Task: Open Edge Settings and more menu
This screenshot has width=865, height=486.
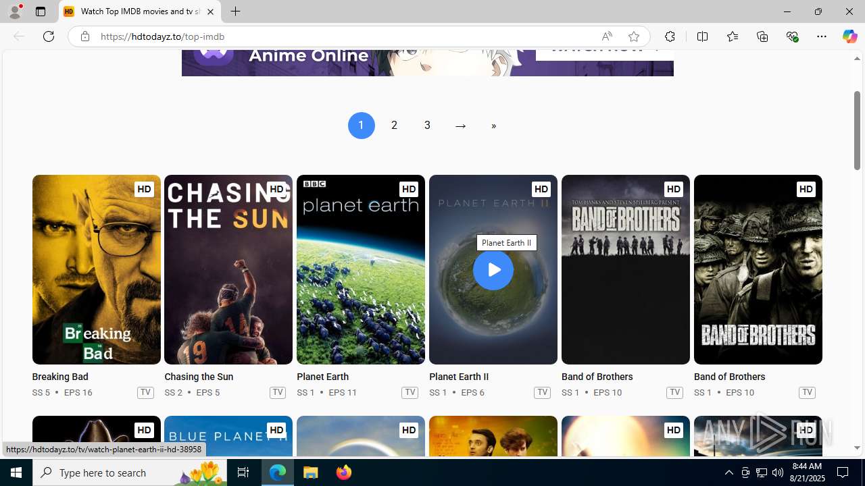Action: [x=822, y=36]
